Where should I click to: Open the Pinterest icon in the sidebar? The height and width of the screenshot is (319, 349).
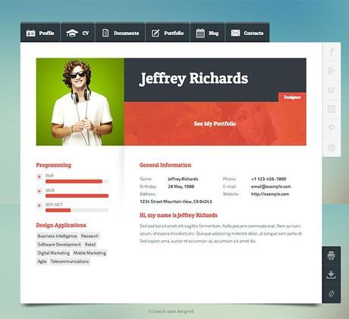click(x=332, y=128)
